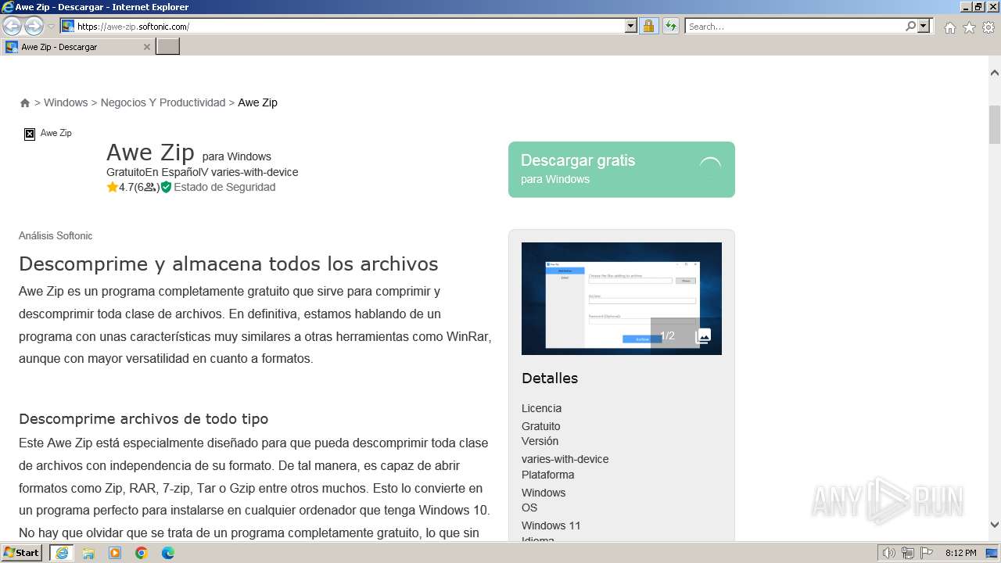Open the Estado de Seguridad link
Screen dimensions: 1001x563
(x=224, y=187)
